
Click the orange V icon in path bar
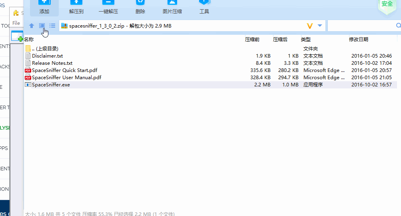pos(310,26)
